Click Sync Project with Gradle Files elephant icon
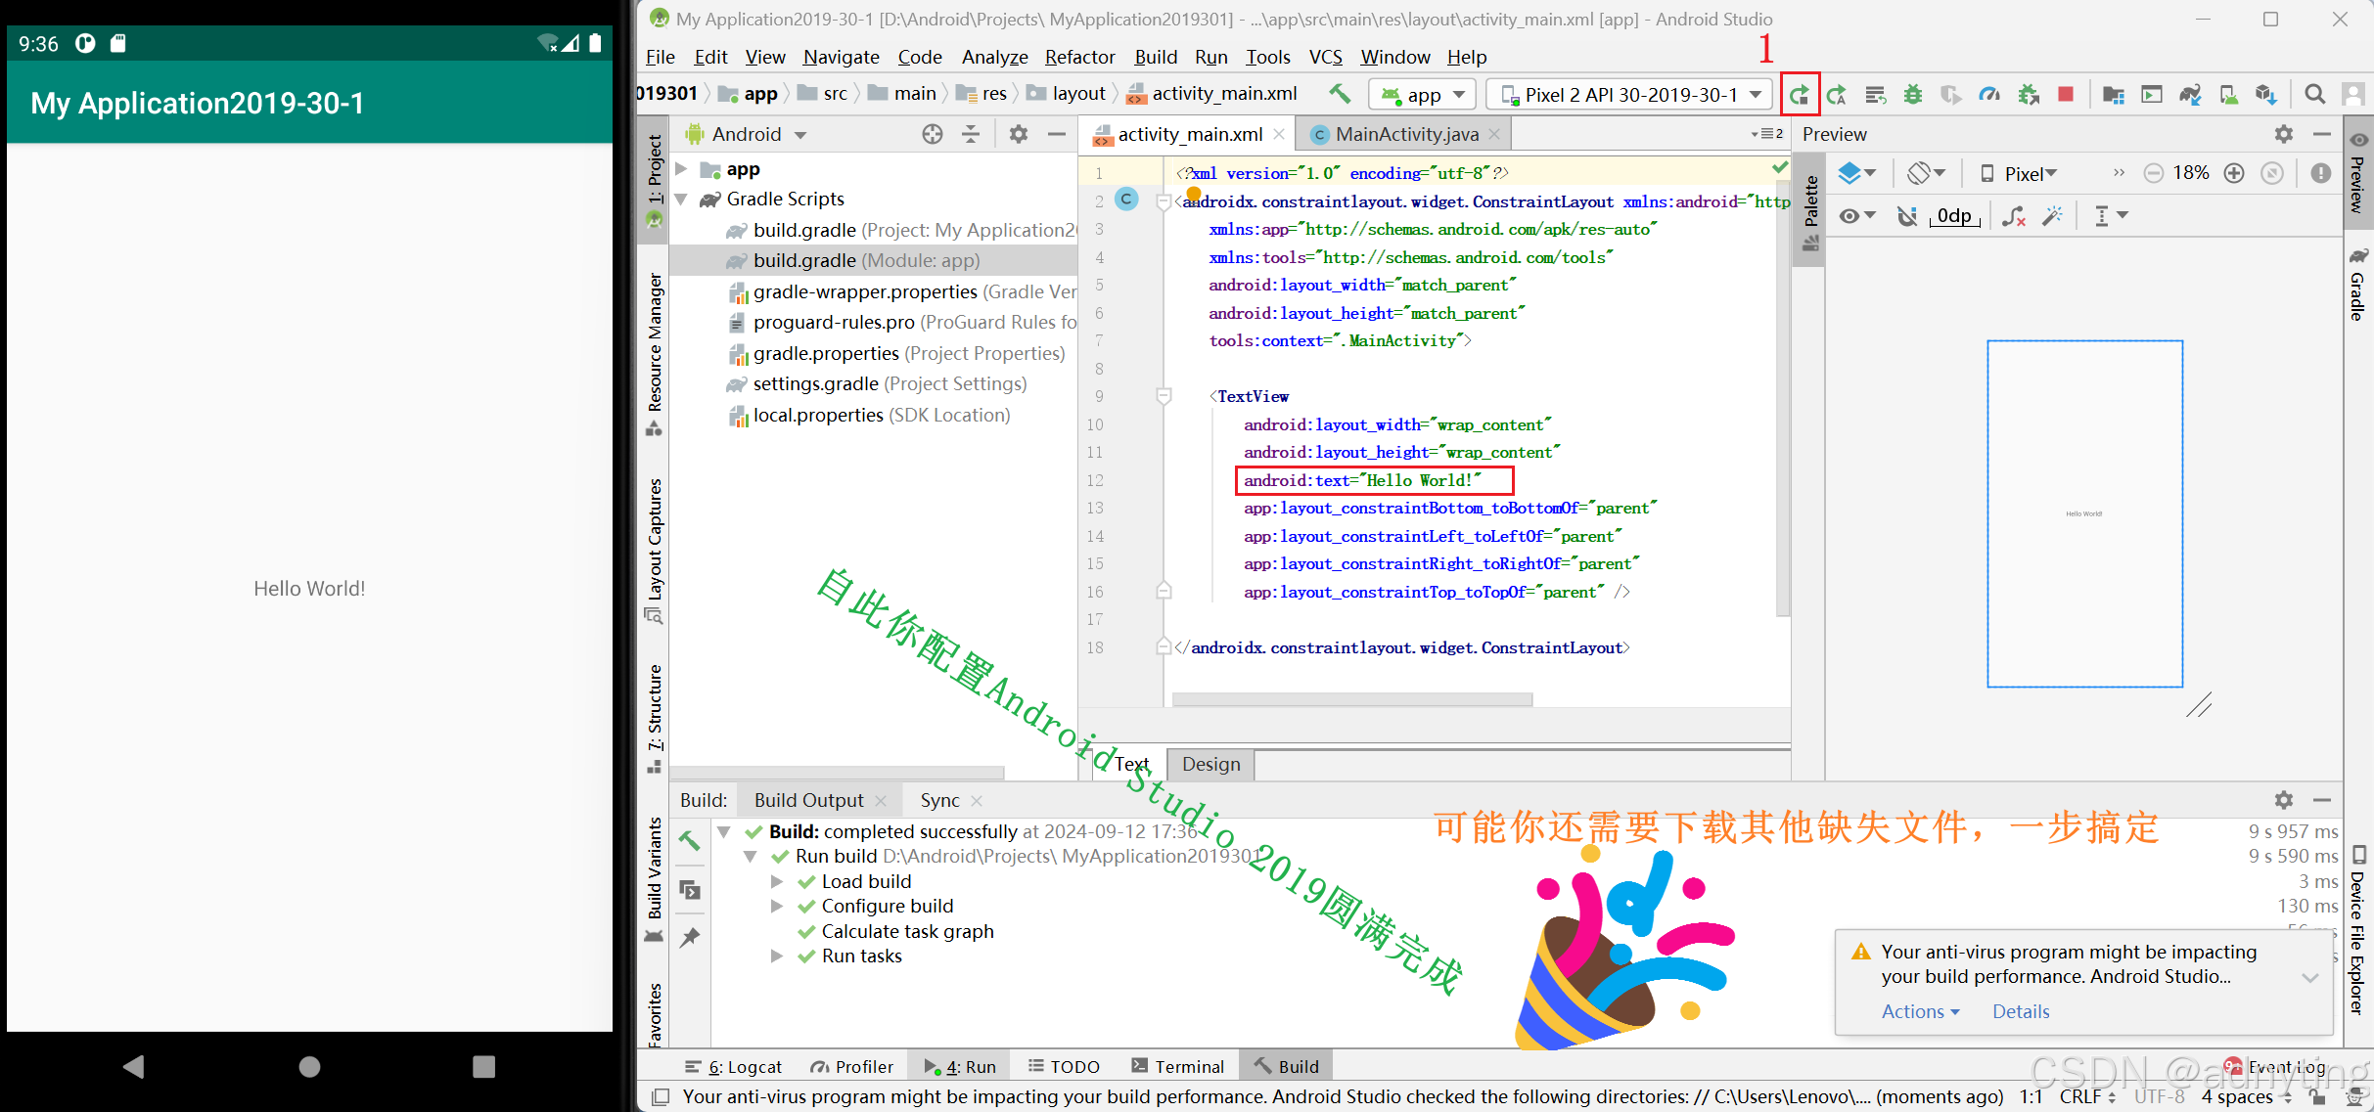This screenshot has height=1112, width=2374. pyautogui.click(x=2189, y=95)
